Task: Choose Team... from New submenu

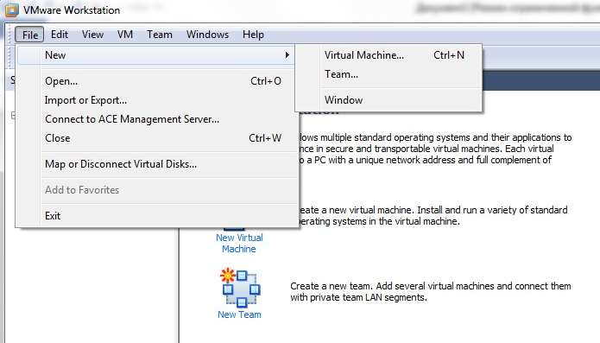Action: point(388,74)
